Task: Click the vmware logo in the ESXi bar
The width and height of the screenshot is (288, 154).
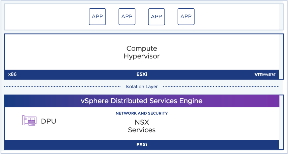Action: point(265,74)
